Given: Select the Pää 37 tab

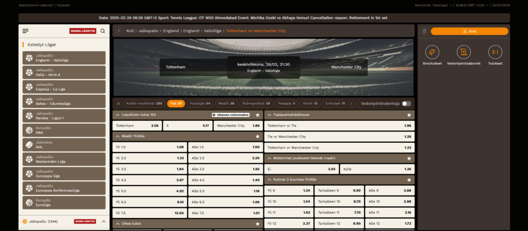Looking at the screenshot, I should (176, 104).
